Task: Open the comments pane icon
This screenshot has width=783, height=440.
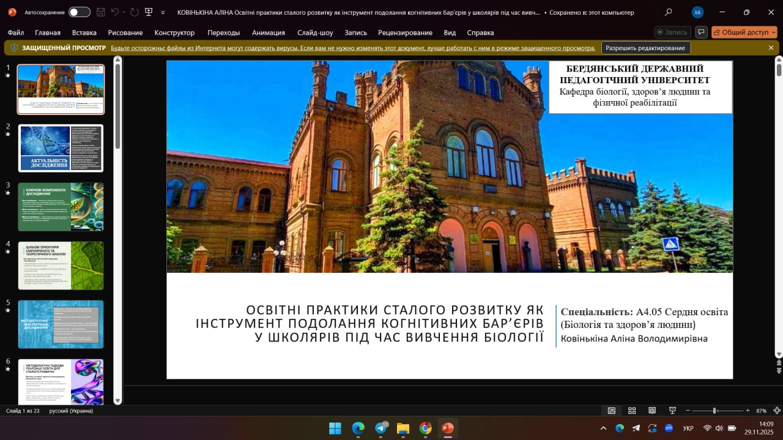Action: coord(701,32)
